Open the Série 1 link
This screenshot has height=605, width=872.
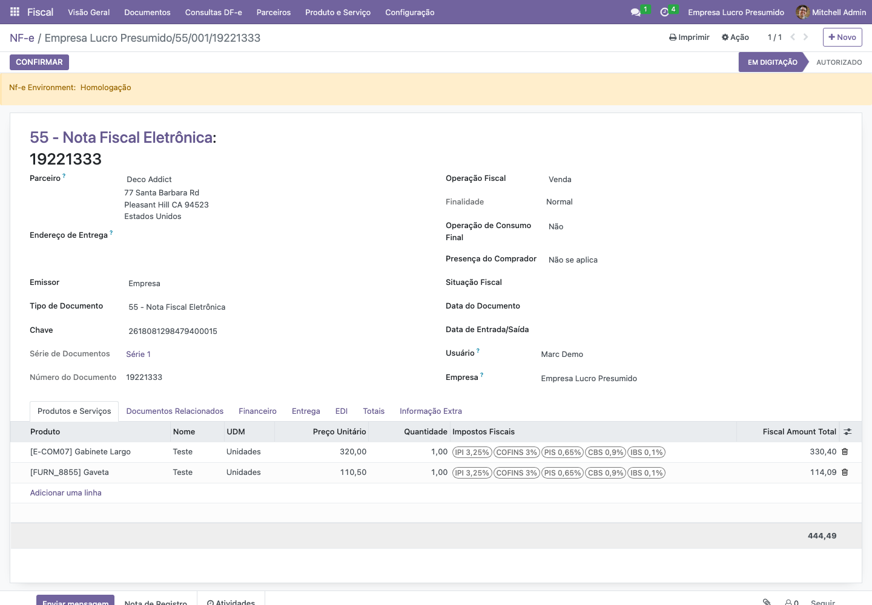[x=138, y=354]
